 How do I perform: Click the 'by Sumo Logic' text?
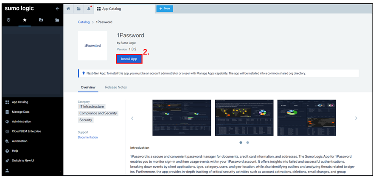pyautogui.click(x=126, y=43)
